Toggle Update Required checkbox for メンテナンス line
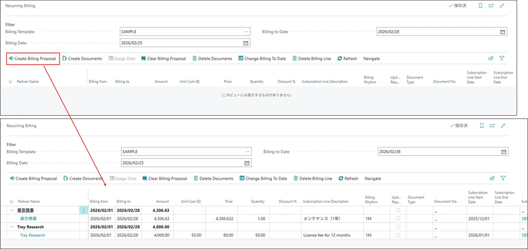 [399, 218]
